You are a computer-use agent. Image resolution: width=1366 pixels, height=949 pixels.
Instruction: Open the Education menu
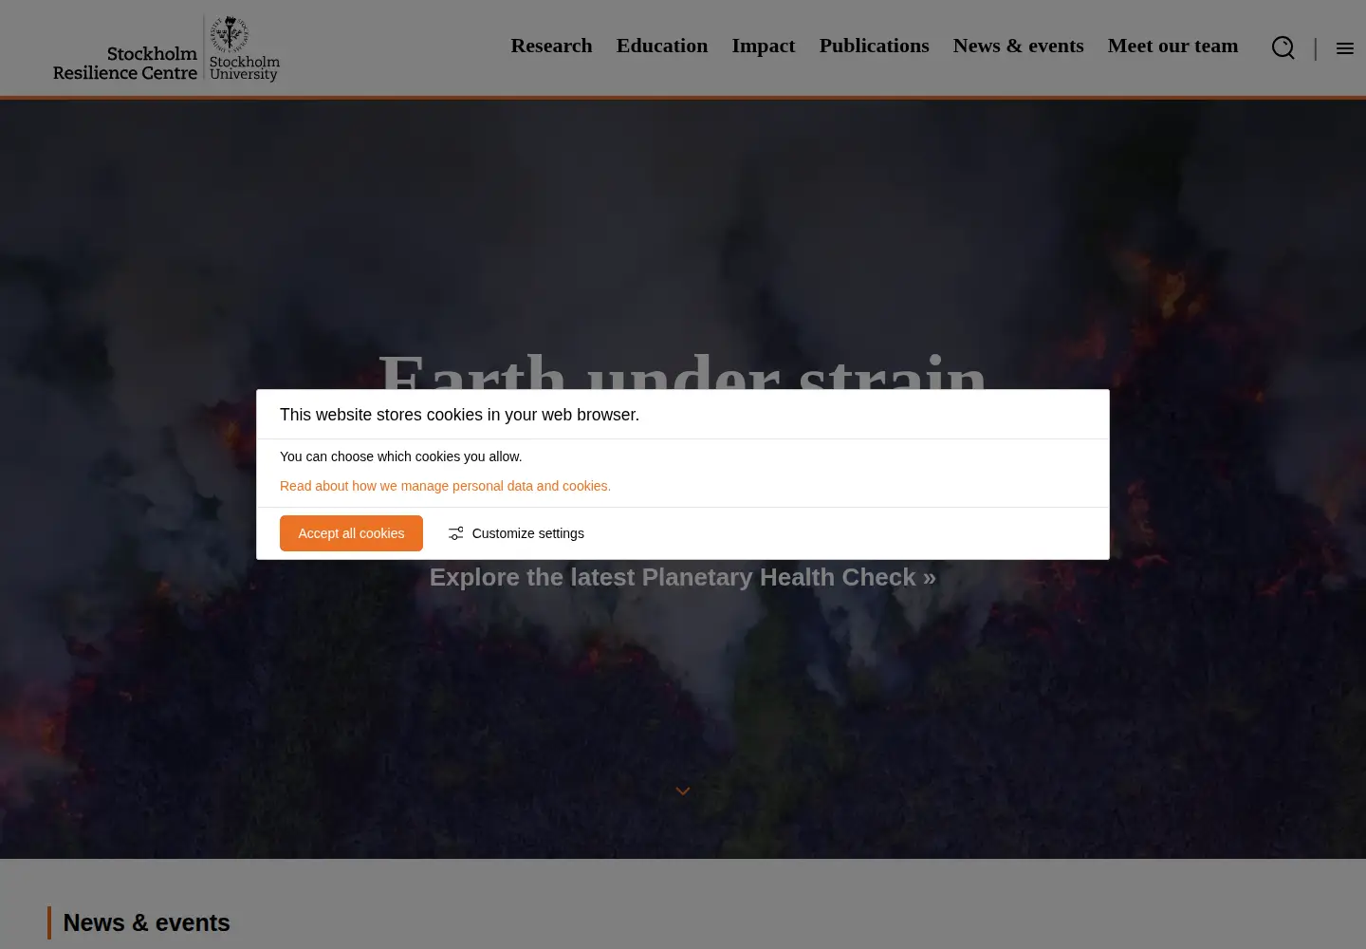662,46
